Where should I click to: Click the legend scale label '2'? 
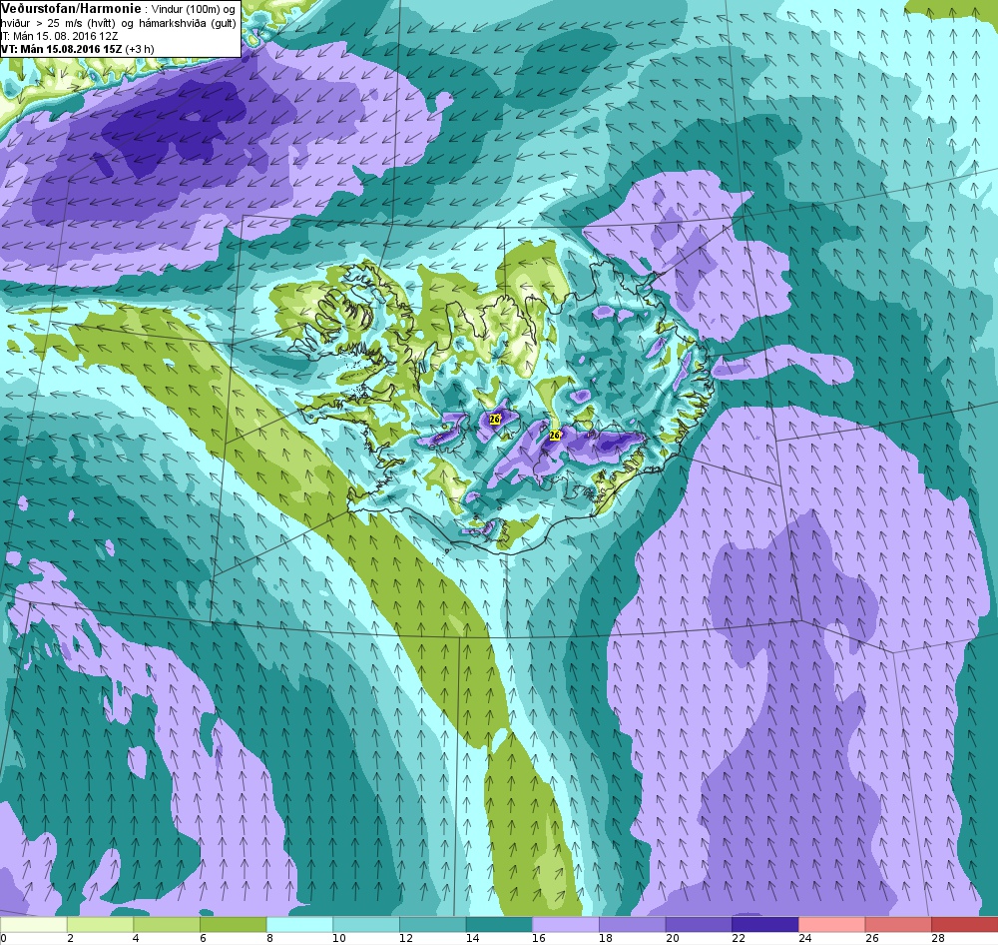click(x=70, y=938)
